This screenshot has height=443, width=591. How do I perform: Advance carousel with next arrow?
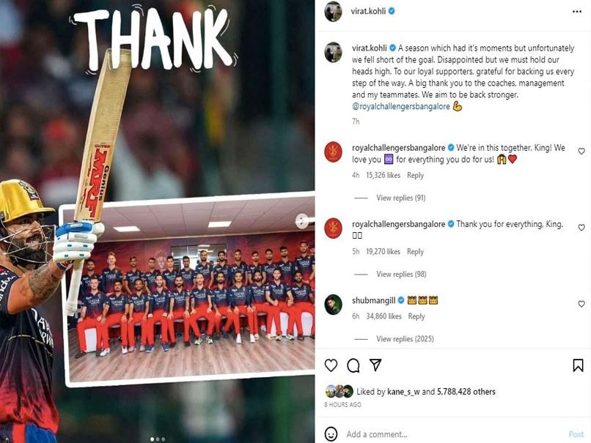tap(302, 221)
